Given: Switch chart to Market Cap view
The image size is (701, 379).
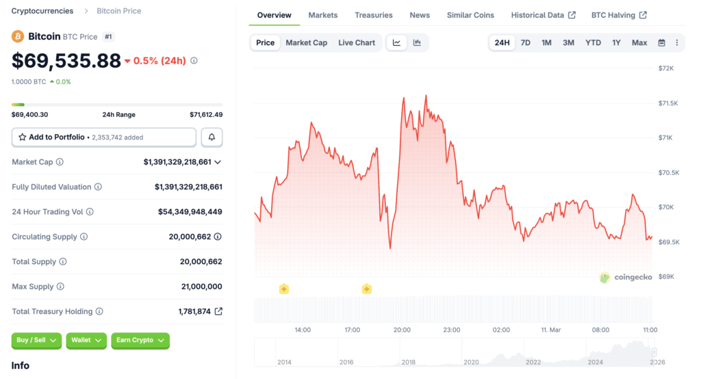Looking at the screenshot, I should coord(306,42).
